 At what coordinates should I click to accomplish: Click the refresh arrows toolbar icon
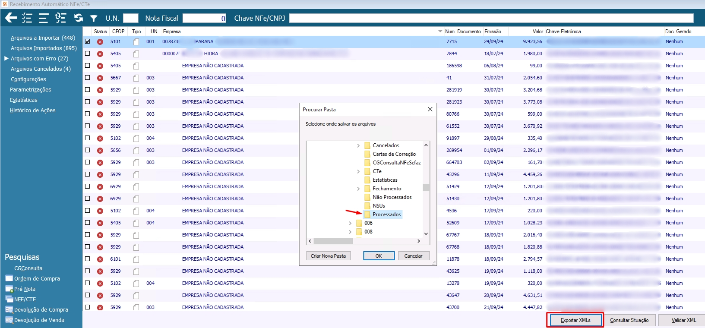[79, 18]
